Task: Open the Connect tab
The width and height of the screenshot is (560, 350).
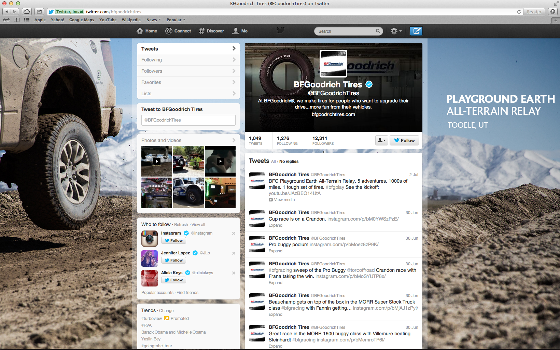Action: (x=178, y=31)
